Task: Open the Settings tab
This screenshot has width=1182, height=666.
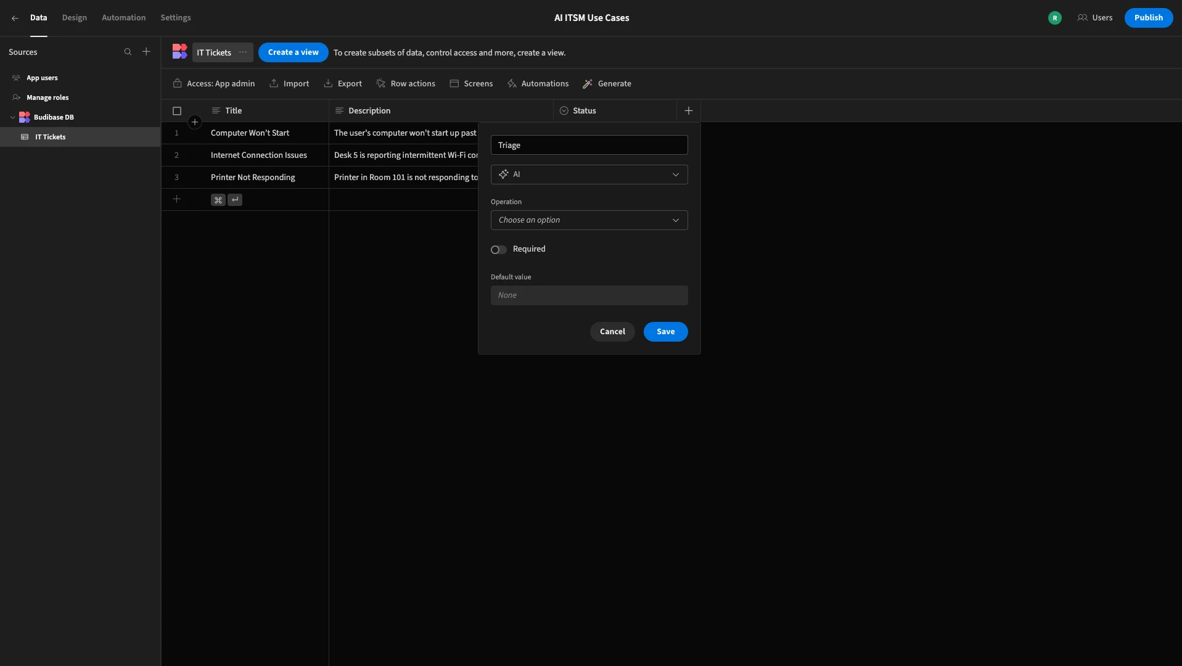Action: coord(176,18)
